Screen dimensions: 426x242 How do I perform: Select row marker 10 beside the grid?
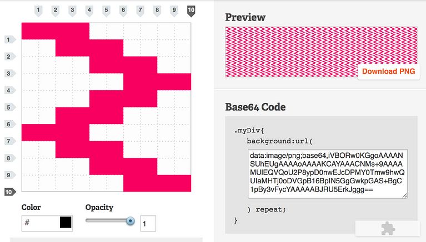pos(9,192)
